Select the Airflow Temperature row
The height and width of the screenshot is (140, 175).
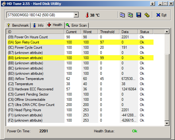tap(80, 79)
